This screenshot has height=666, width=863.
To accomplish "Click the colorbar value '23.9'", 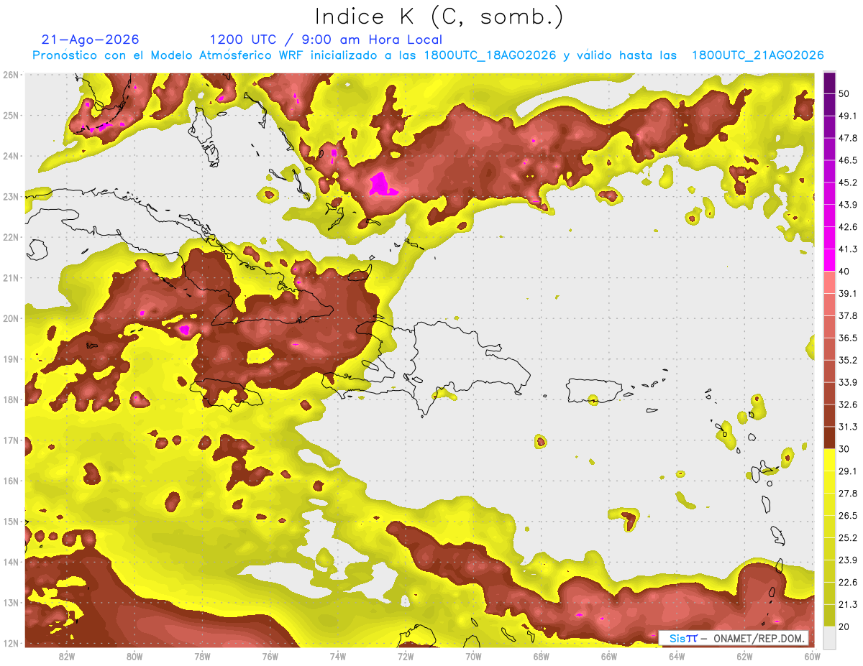I will tap(848, 560).
